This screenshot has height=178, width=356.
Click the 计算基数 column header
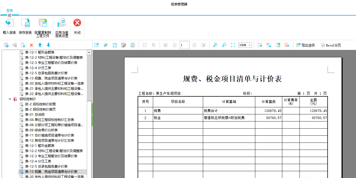click(269, 102)
